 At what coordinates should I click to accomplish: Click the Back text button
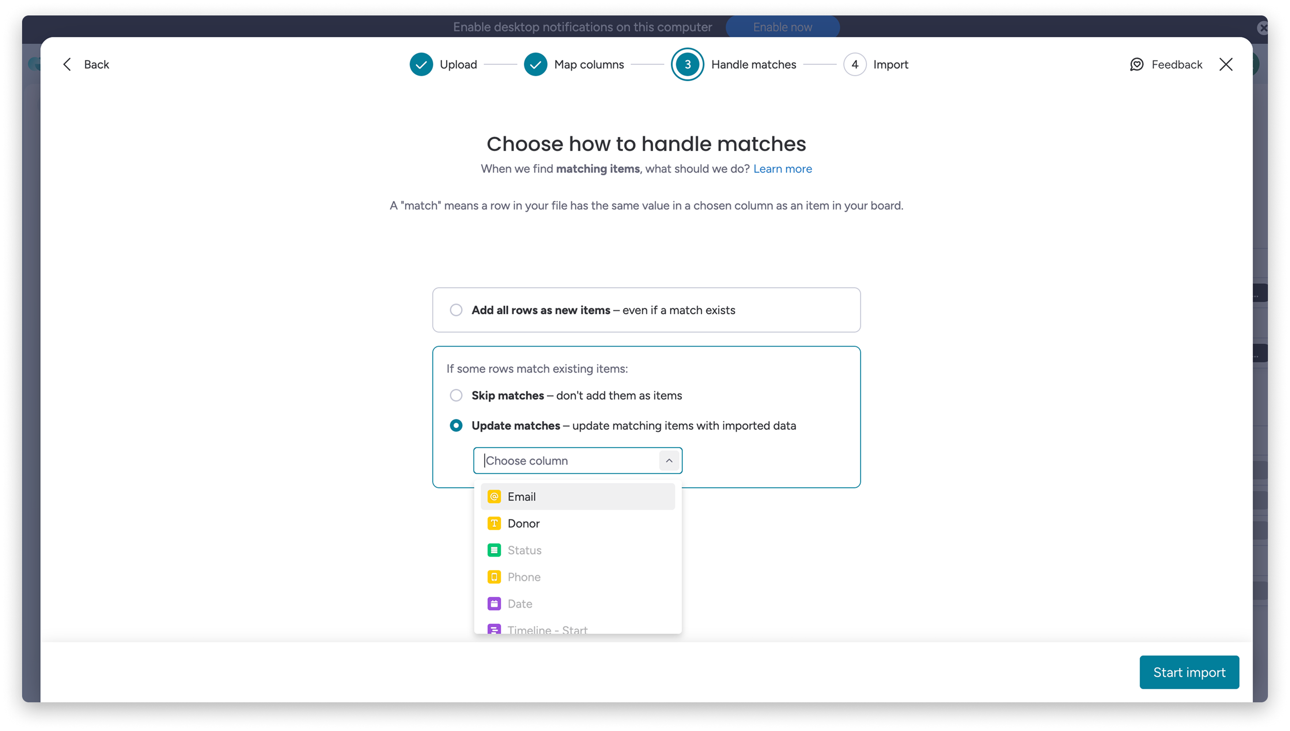point(96,64)
